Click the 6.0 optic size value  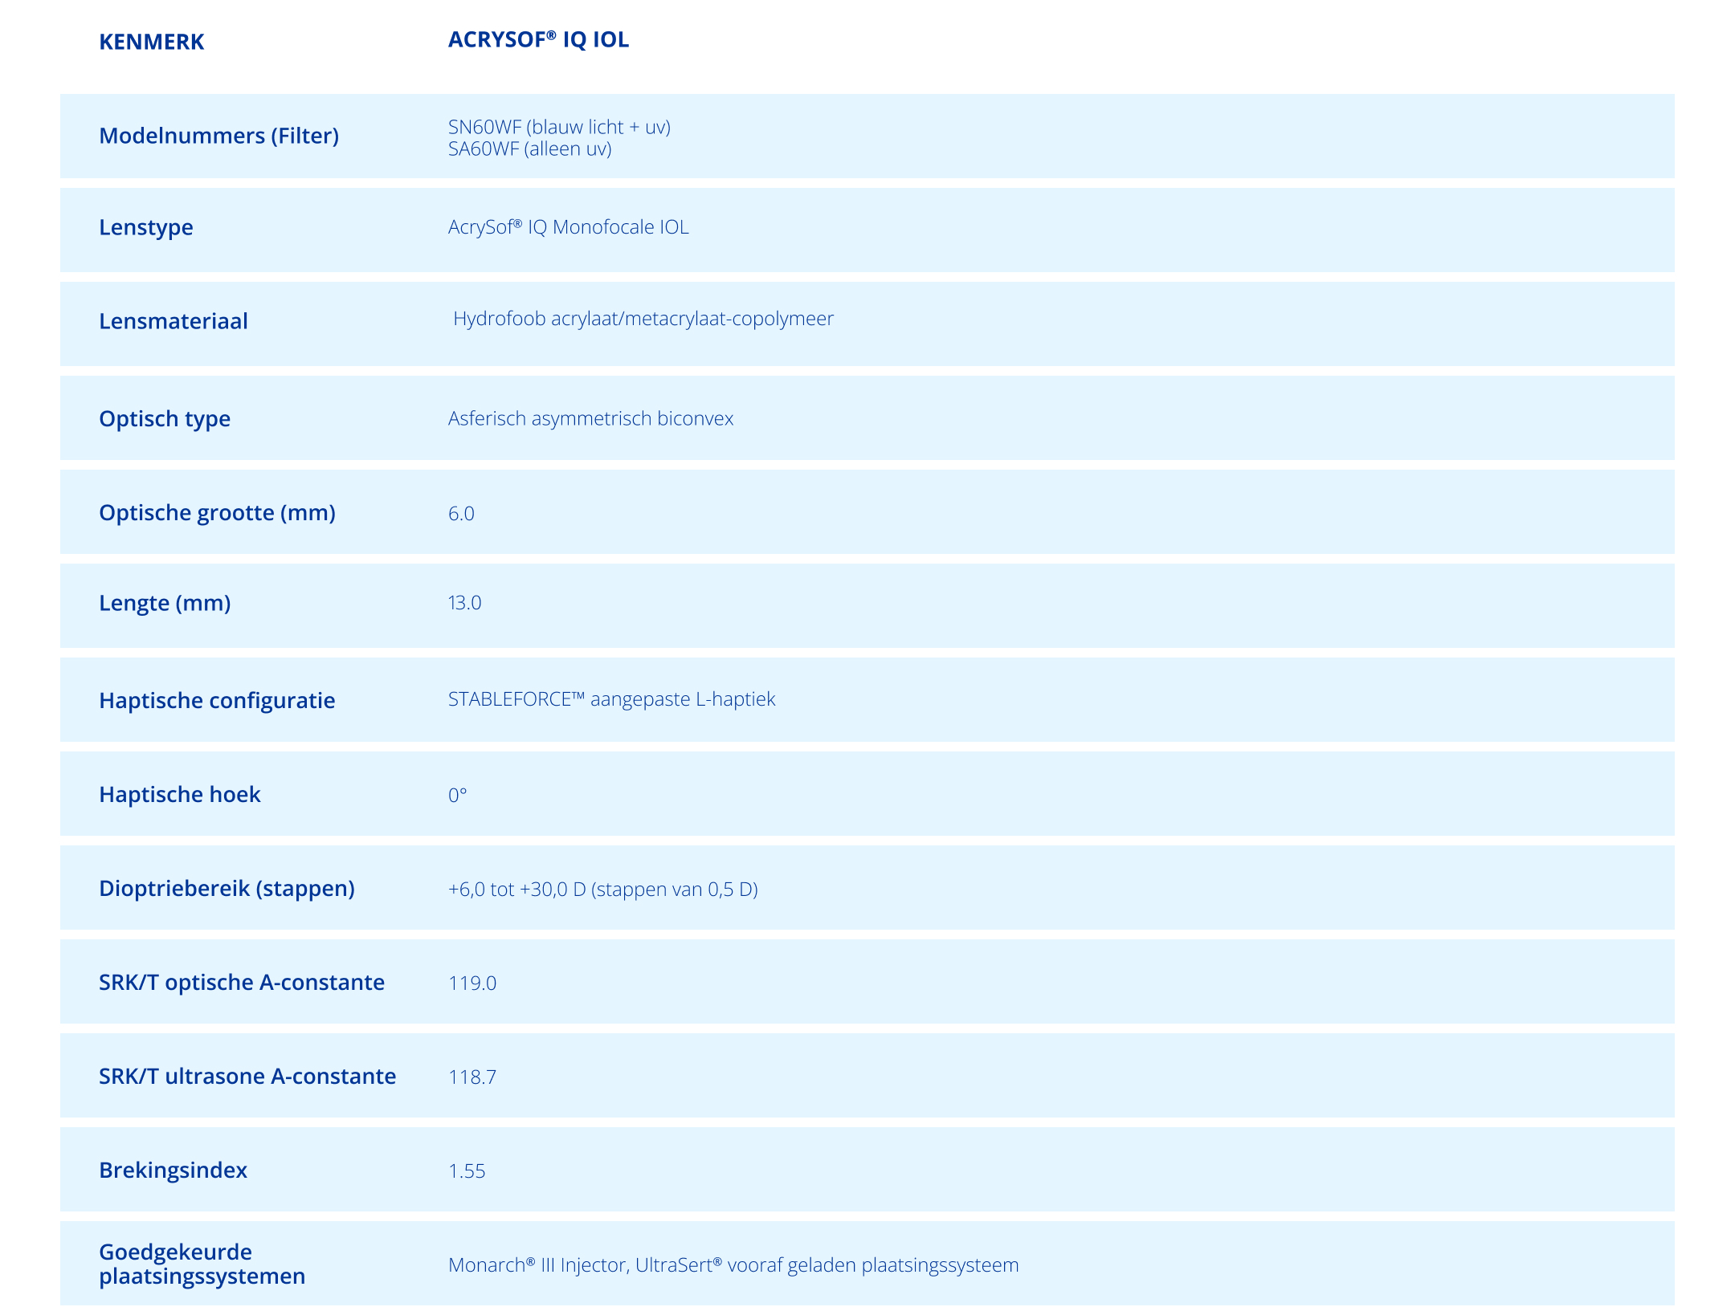tap(461, 514)
